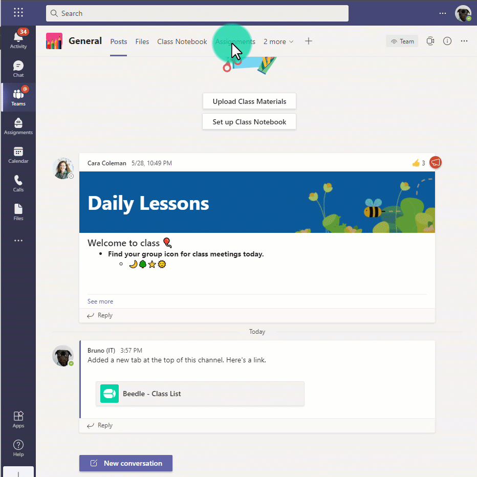Click the Bruno (IT) sender name

tap(101, 351)
